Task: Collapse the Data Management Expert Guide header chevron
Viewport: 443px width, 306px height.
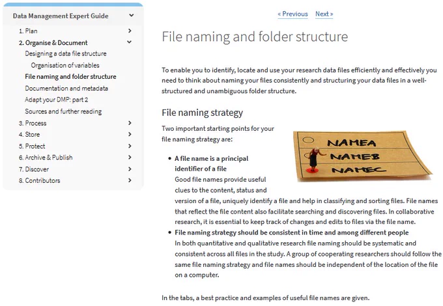Action: coord(132,15)
